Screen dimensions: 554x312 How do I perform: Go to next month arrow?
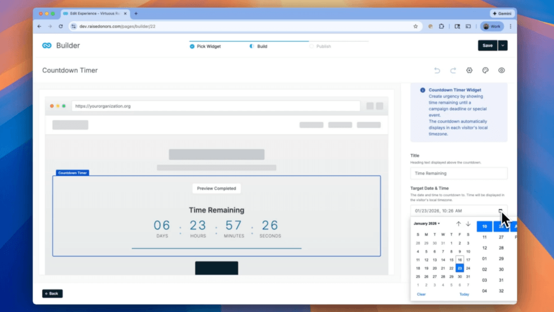[468, 224]
